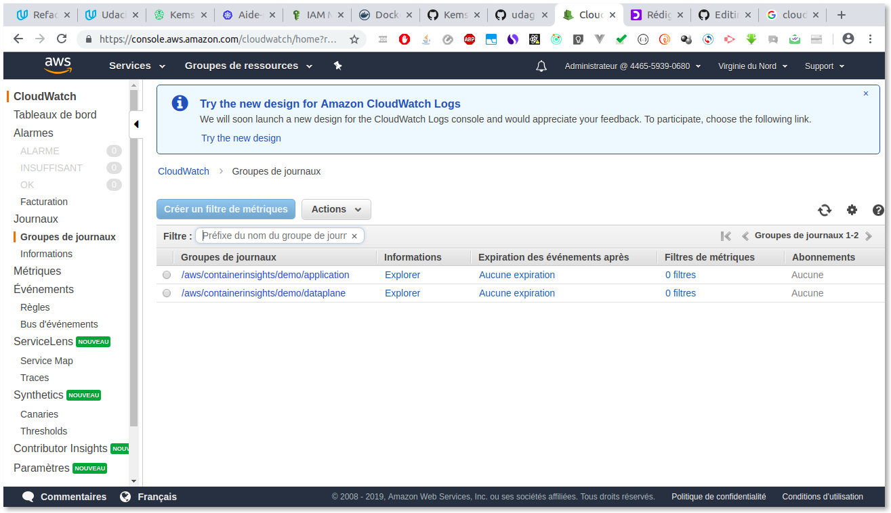The image size is (891, 513).
Task: Click the ABP Adblock Plus extension icon
Action: [x=470, y=39]
